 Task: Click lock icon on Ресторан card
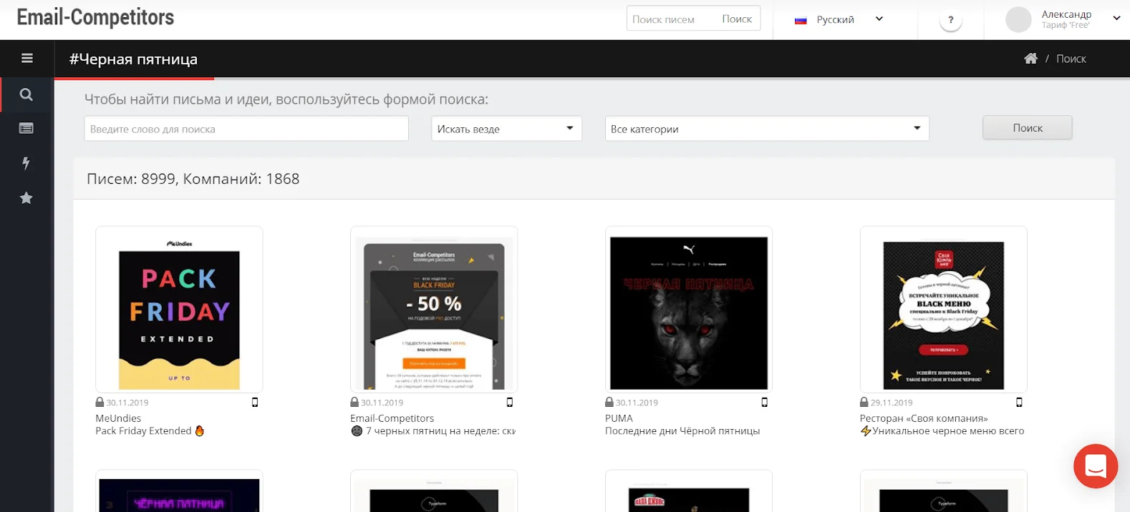click(x=864, y=403)
